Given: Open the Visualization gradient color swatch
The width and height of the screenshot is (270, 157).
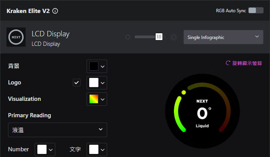Looking at the screenshot, I should click(x=94, y=99).
